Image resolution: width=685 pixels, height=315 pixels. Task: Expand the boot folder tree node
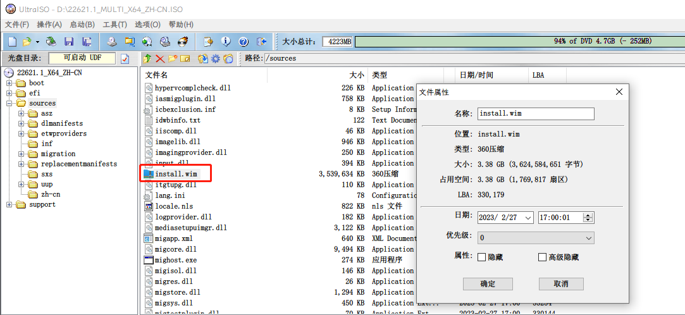tap(9, 83)
